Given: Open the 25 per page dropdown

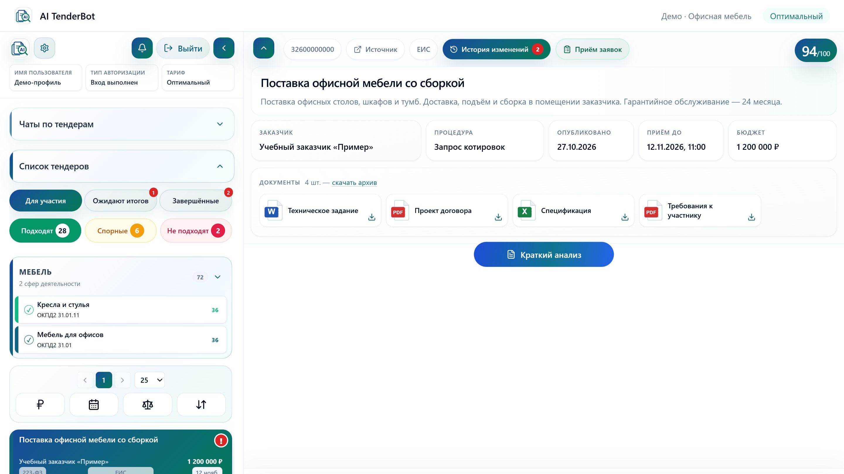Looking at the screenshot, I should pos(150,380).
